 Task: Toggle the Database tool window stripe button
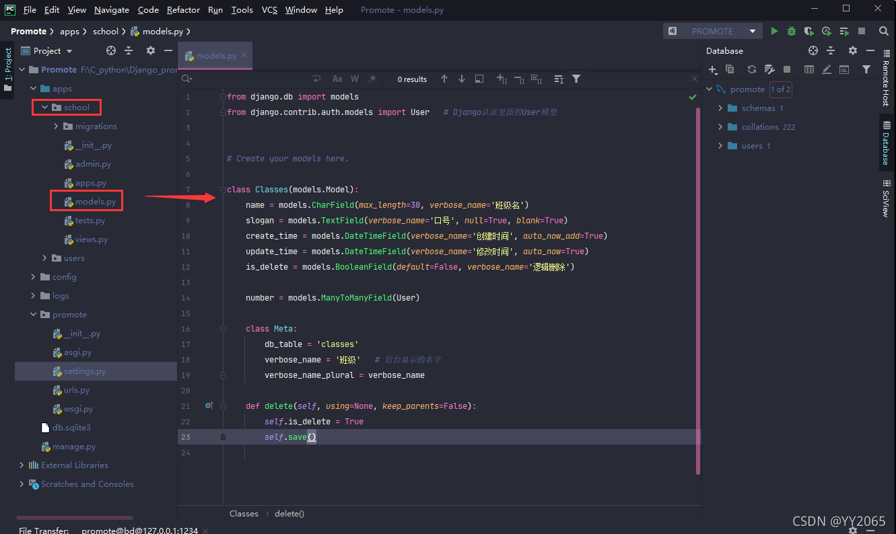pyautogui.click(x=886, y=143)
